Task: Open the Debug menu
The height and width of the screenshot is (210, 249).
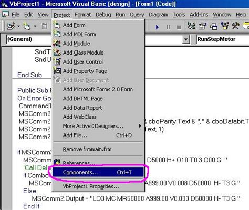Action: coord(103,15)
